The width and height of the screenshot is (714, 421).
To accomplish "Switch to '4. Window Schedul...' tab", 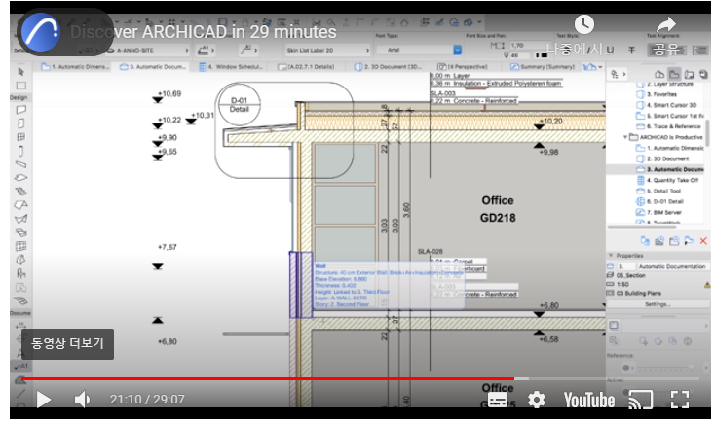I will (x=231, y=67).
